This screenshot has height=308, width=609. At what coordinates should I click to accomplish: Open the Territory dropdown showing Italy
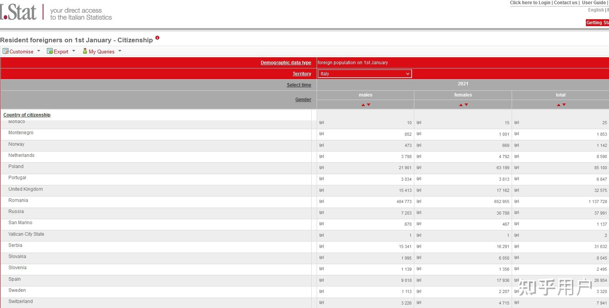pyautogui.click(x=365, y=74)
